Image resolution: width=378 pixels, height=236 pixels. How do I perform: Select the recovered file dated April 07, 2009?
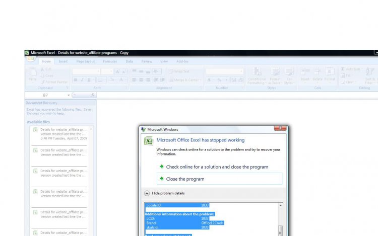tap(59, 134)
